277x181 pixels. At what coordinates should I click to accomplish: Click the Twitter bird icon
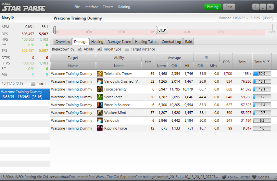click(x=224, y=177)
